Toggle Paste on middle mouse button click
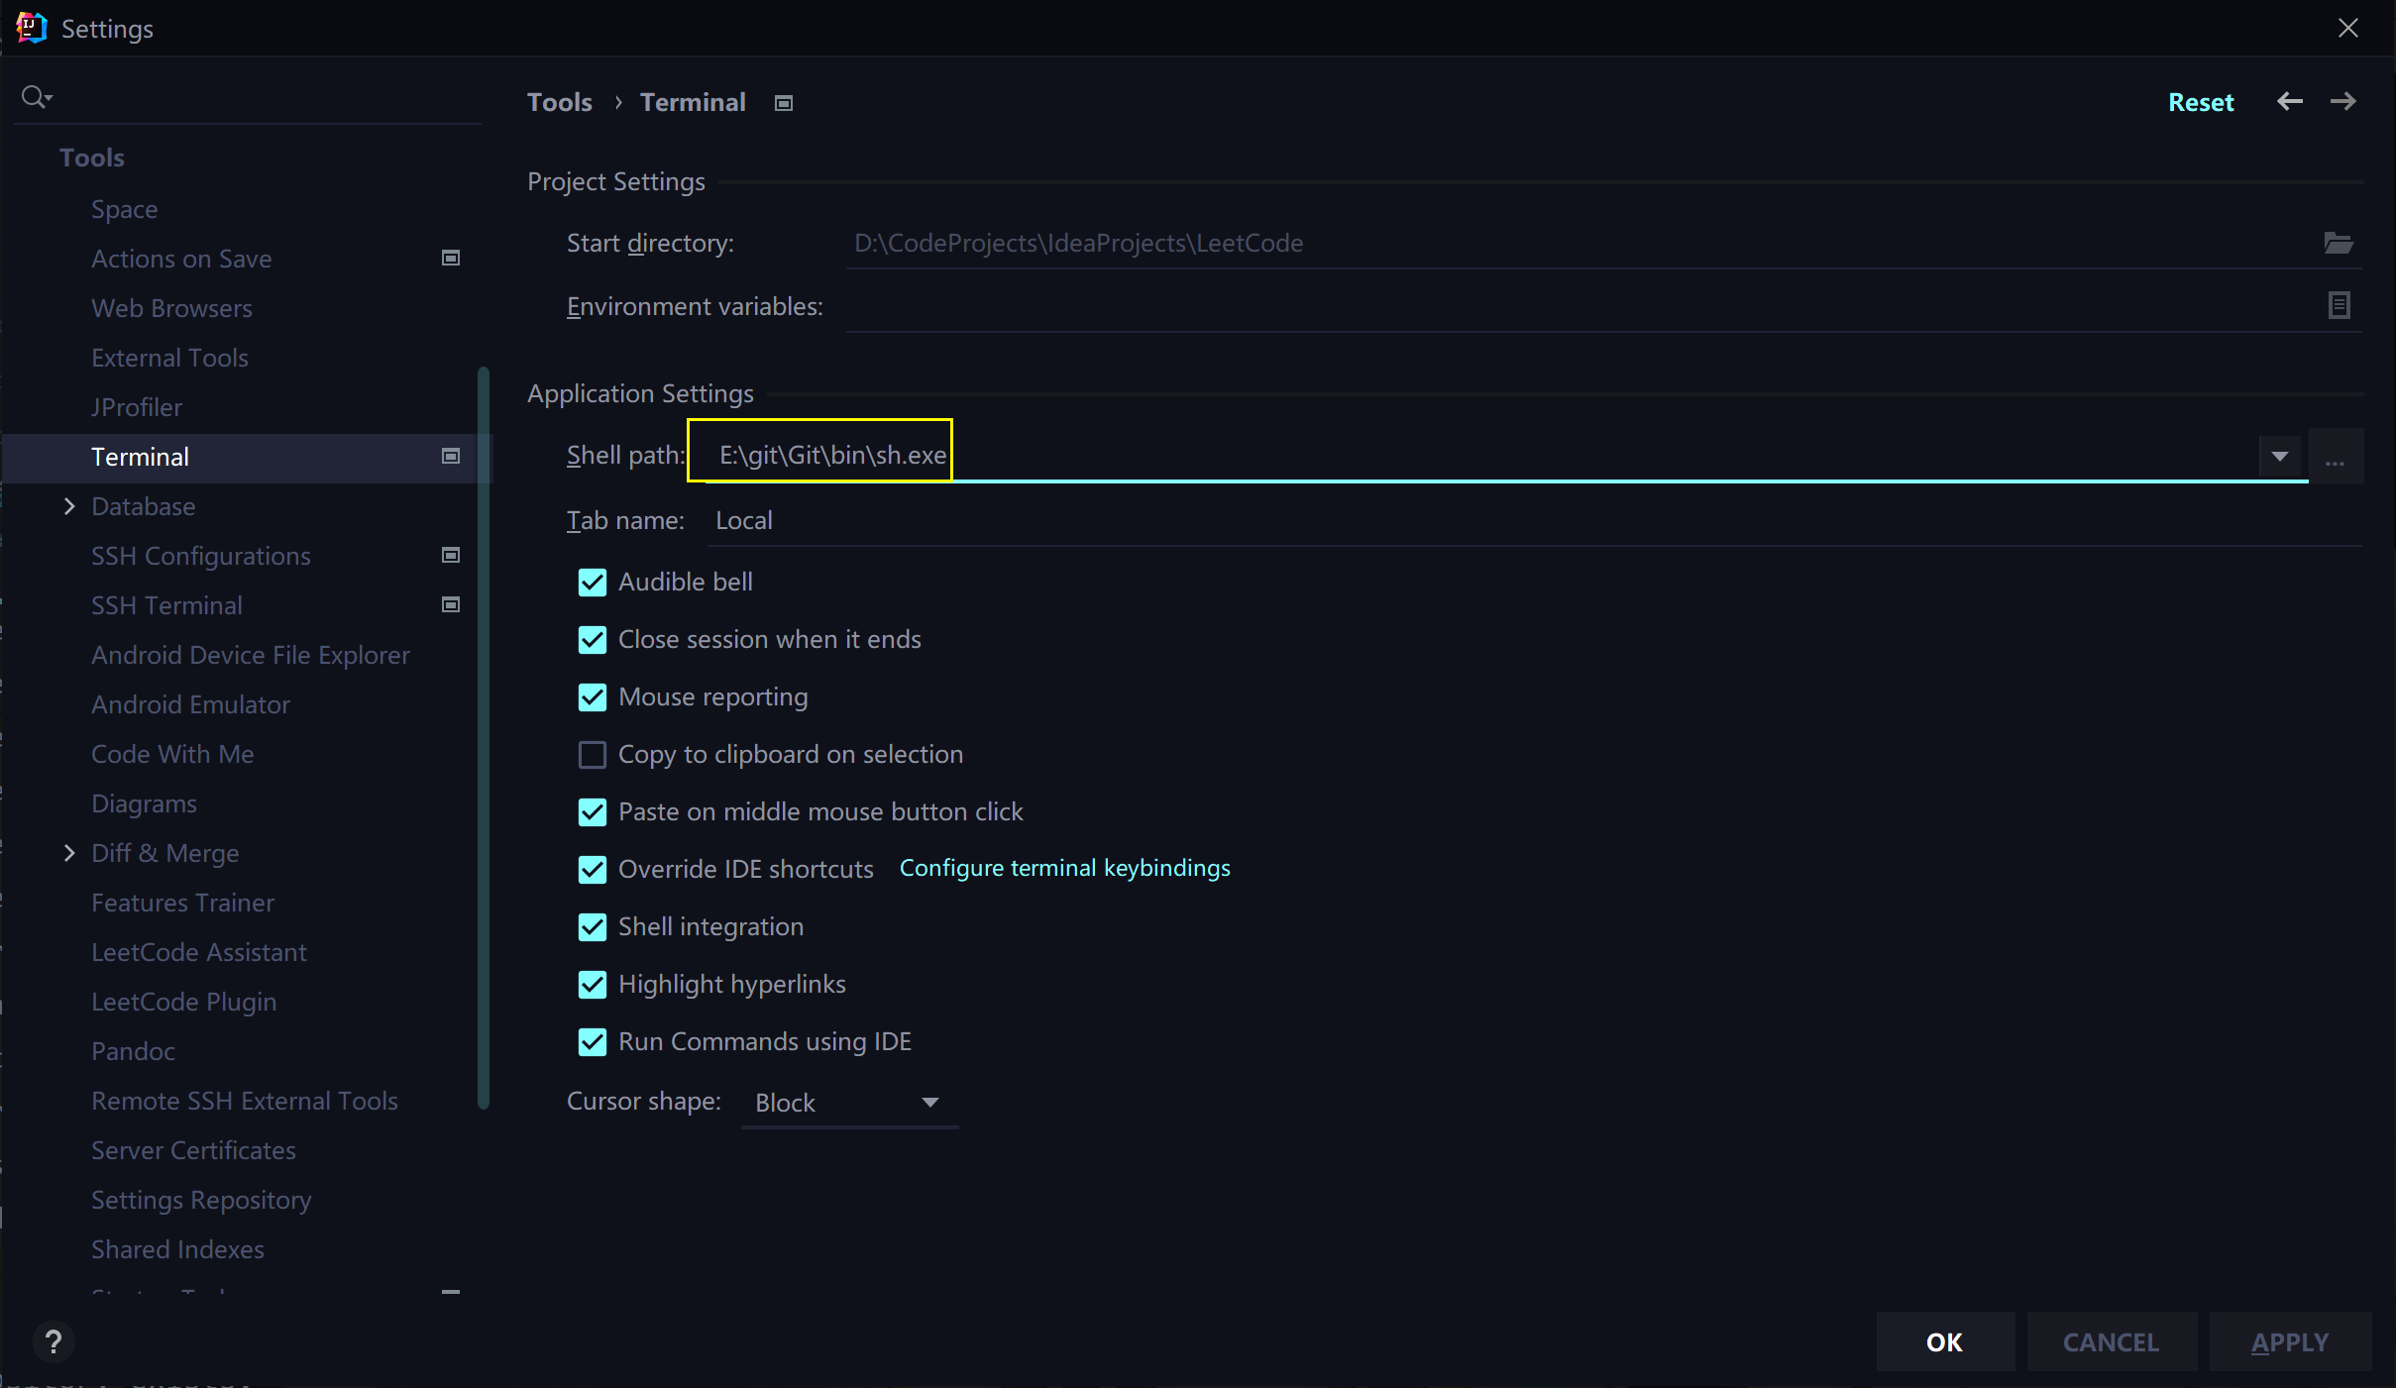Image resolution: width=2396 pixels, height=1388 pixels. point(593,812)
